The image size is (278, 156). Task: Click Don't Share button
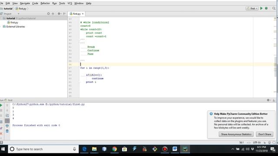pos(265,134)
